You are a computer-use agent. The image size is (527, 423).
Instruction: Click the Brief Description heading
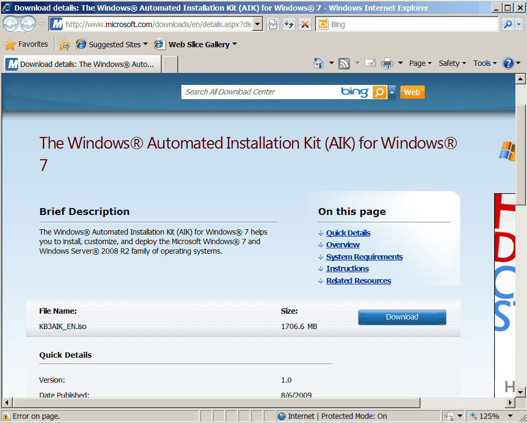coord(84,211)
